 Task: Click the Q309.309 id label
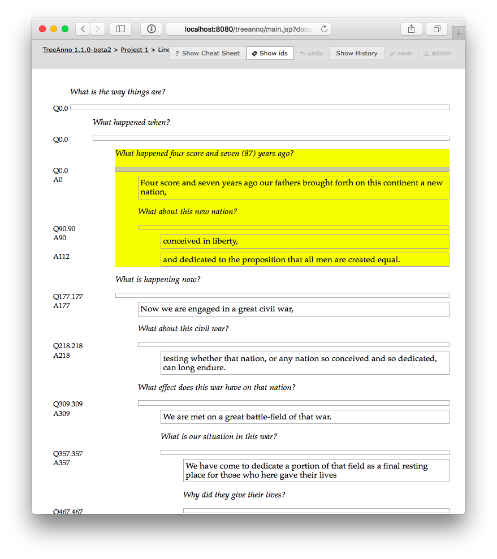[68, 404]
